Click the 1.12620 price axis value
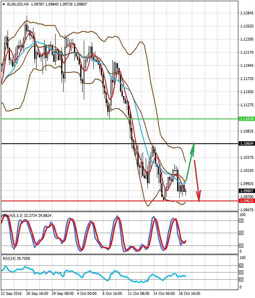The image size is (255, 298). 247,26
